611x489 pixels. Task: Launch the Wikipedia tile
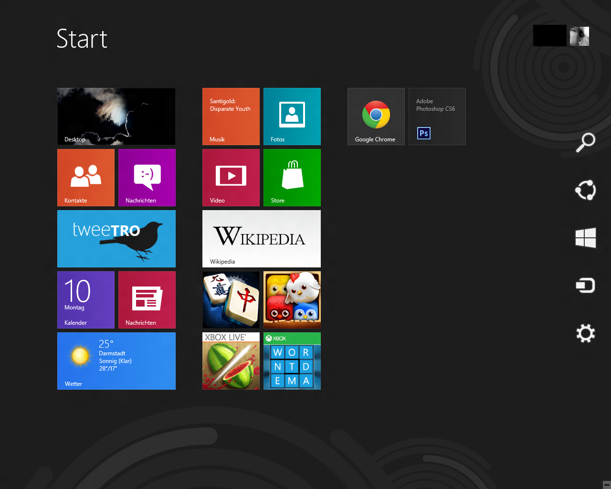tap(261, 239)
